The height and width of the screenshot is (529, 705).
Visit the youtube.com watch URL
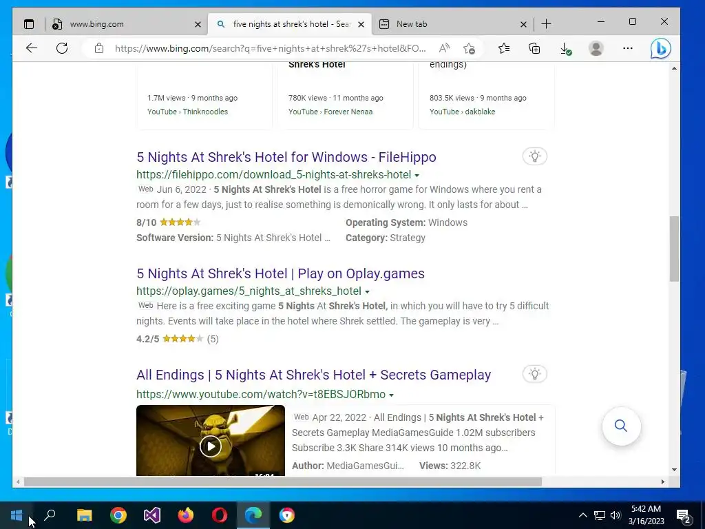tap(261, 394)
